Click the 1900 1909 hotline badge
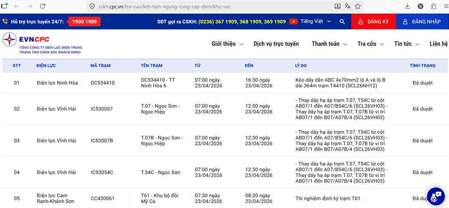 85,21
